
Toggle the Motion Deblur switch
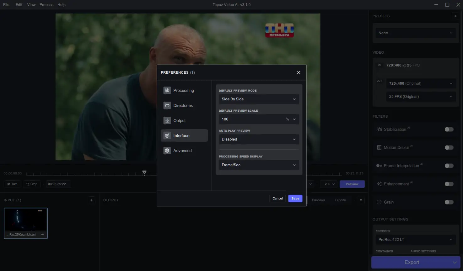point(449,147)
